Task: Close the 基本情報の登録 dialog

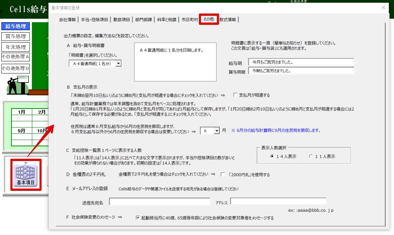Action: (383, 8)
